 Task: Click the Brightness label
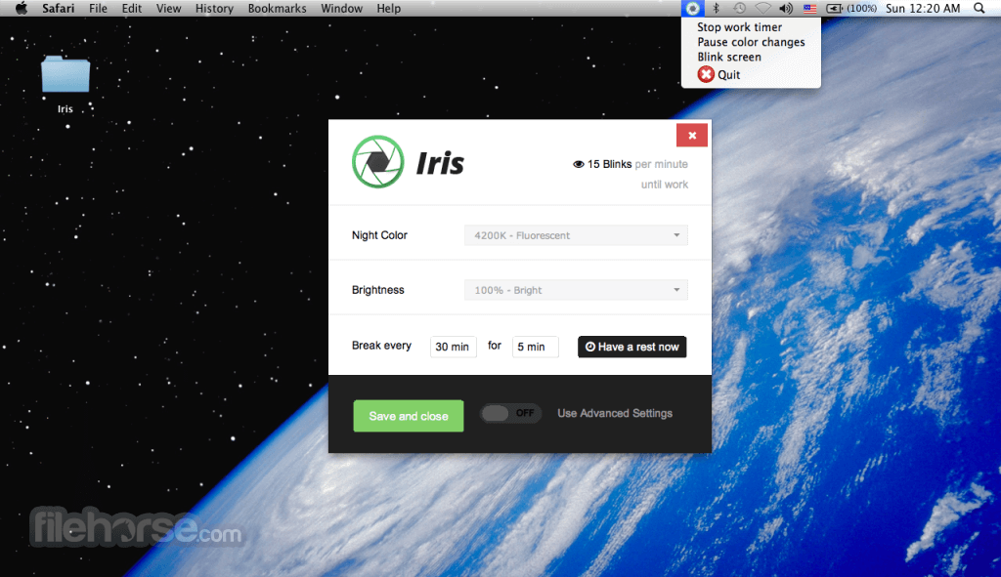[378, 290]
